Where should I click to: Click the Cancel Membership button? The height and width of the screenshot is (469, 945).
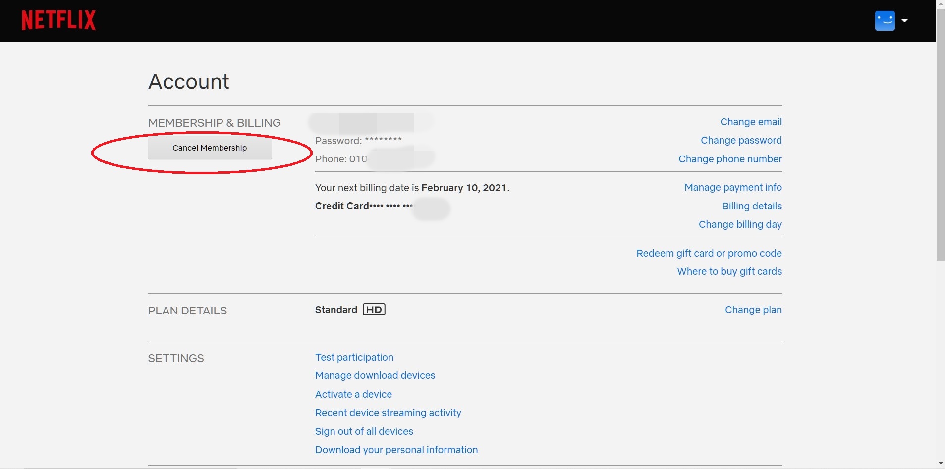pyautogui.click(x=210, y=148)
